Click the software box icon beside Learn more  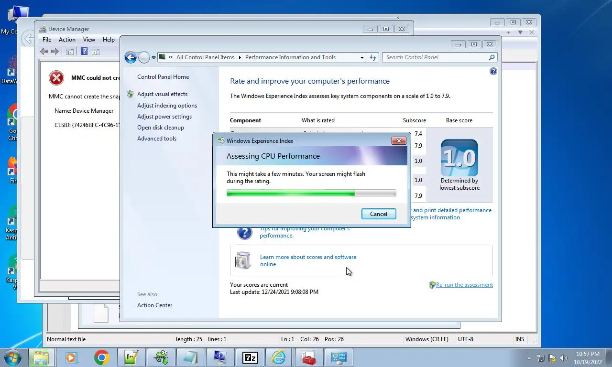(x=243, y=260)
